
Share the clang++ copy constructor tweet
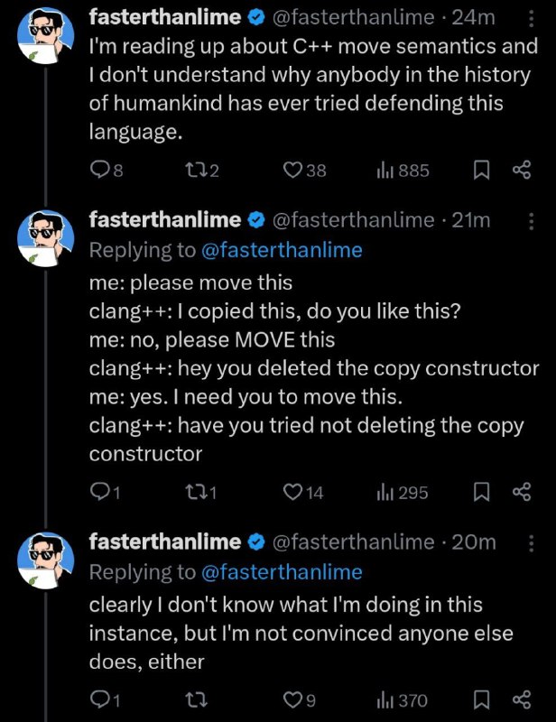click(522, 492)
